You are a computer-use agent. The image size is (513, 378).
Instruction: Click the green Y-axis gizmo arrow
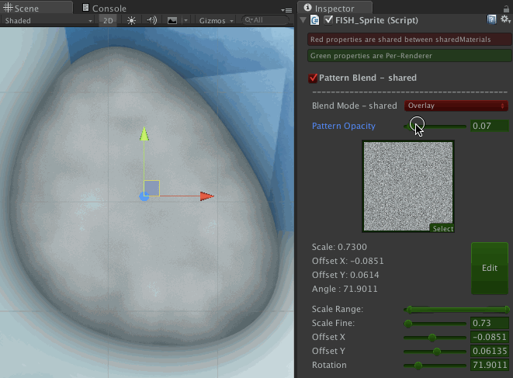click(144, 134)
